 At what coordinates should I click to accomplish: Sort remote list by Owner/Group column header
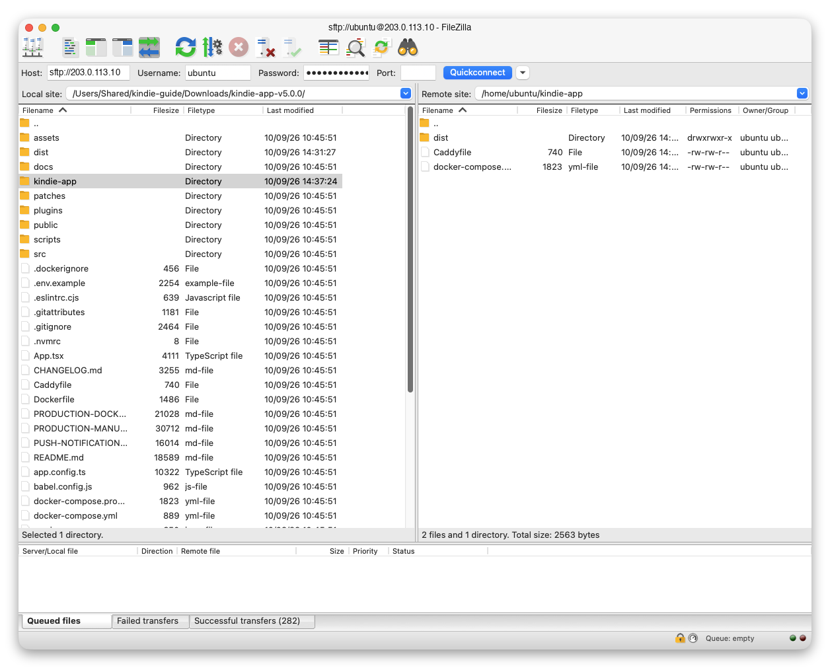[767, 110]
